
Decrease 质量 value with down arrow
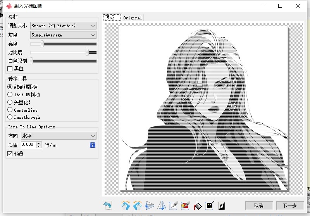[39, 147]
